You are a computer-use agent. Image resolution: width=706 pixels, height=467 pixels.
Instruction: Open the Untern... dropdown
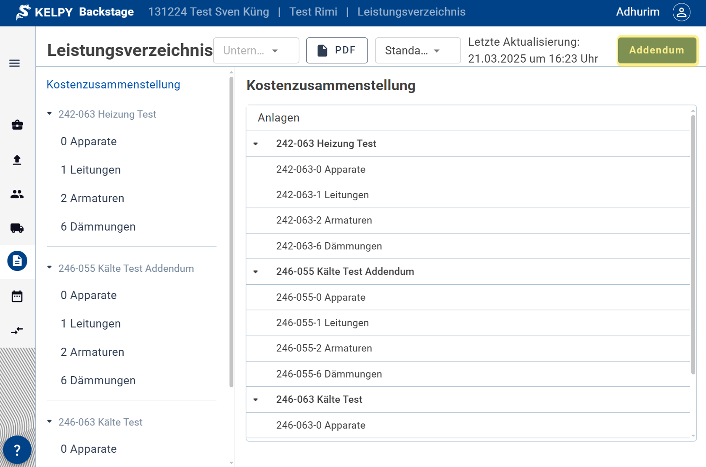click(x=256, y=50)
